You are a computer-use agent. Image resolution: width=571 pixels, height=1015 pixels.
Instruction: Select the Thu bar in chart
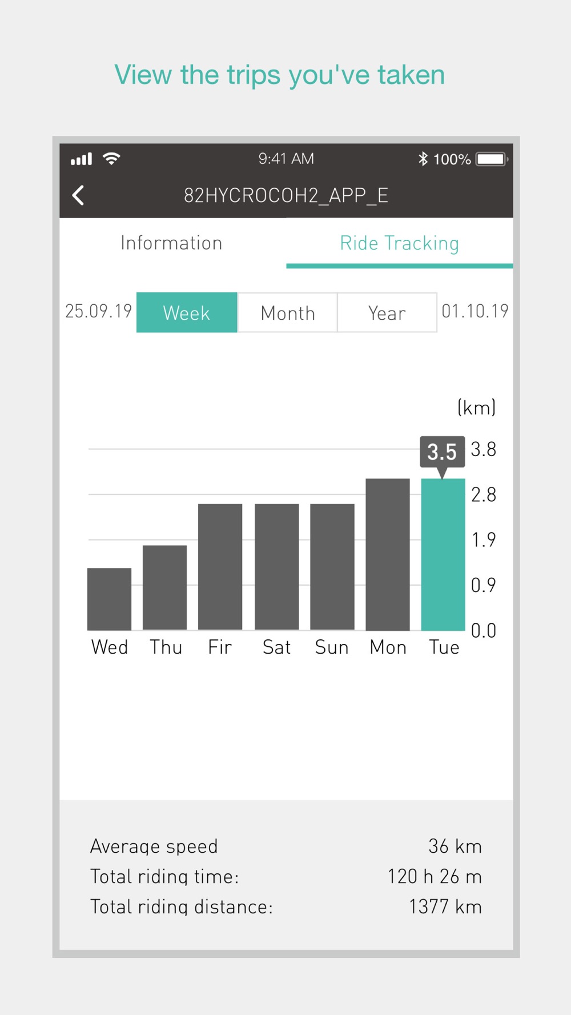point(164,587)
